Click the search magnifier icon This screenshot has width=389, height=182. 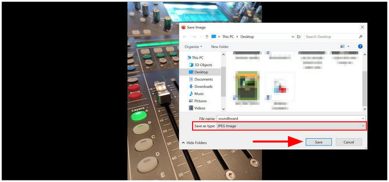361,37
